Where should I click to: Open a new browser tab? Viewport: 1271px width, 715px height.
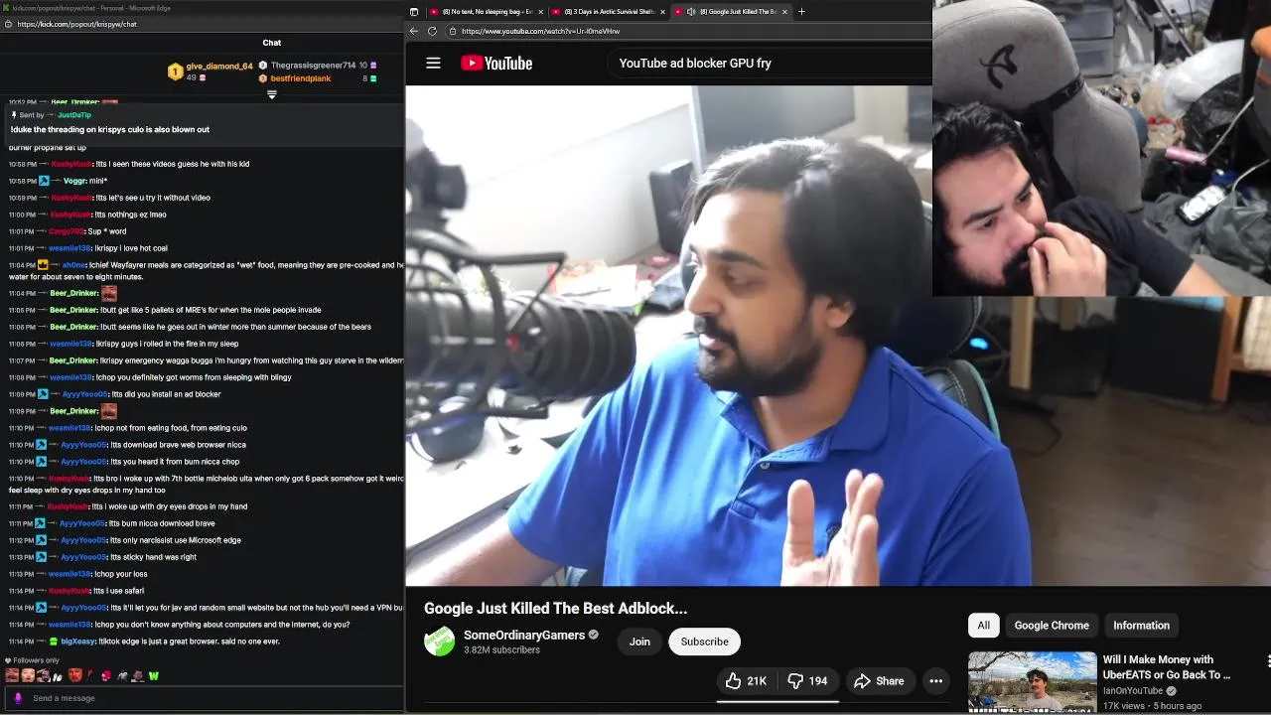point(801,12)
